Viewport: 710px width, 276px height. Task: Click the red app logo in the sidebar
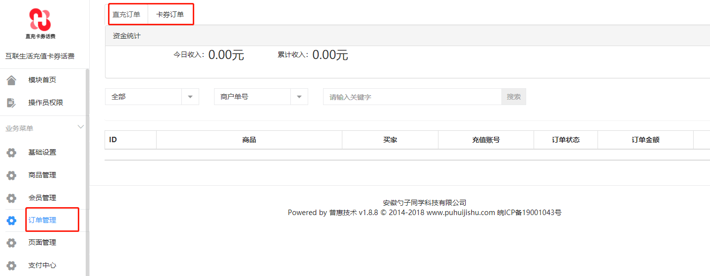coord(40,24)
